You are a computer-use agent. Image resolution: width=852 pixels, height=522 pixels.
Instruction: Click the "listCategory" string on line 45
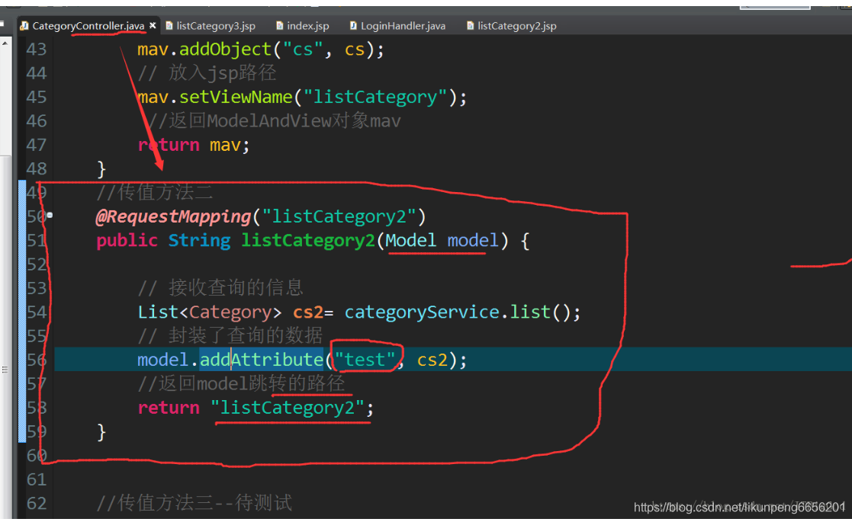click(x=375, y=97)
